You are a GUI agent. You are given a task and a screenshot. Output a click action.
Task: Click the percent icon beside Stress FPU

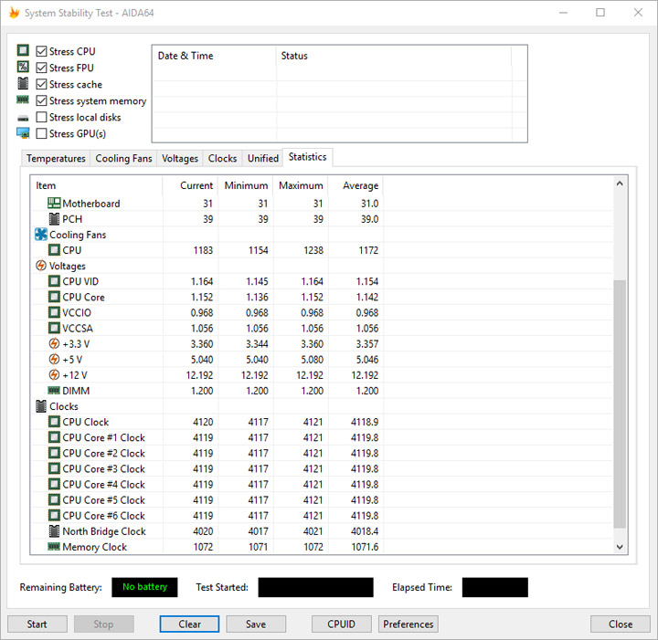[23, 67]
